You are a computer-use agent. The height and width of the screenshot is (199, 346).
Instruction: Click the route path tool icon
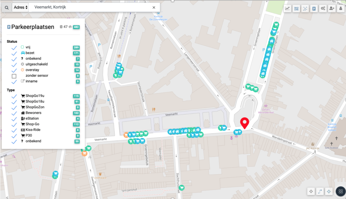click(320, 191)
